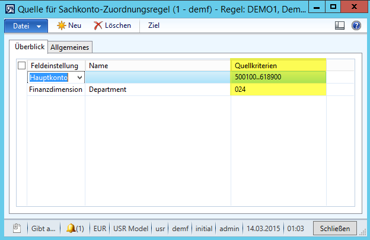Expand the Hauptkonto field setting dropdown
This screenshot has width=370, height=240.
pyautogui.click(x=79, y=78)
